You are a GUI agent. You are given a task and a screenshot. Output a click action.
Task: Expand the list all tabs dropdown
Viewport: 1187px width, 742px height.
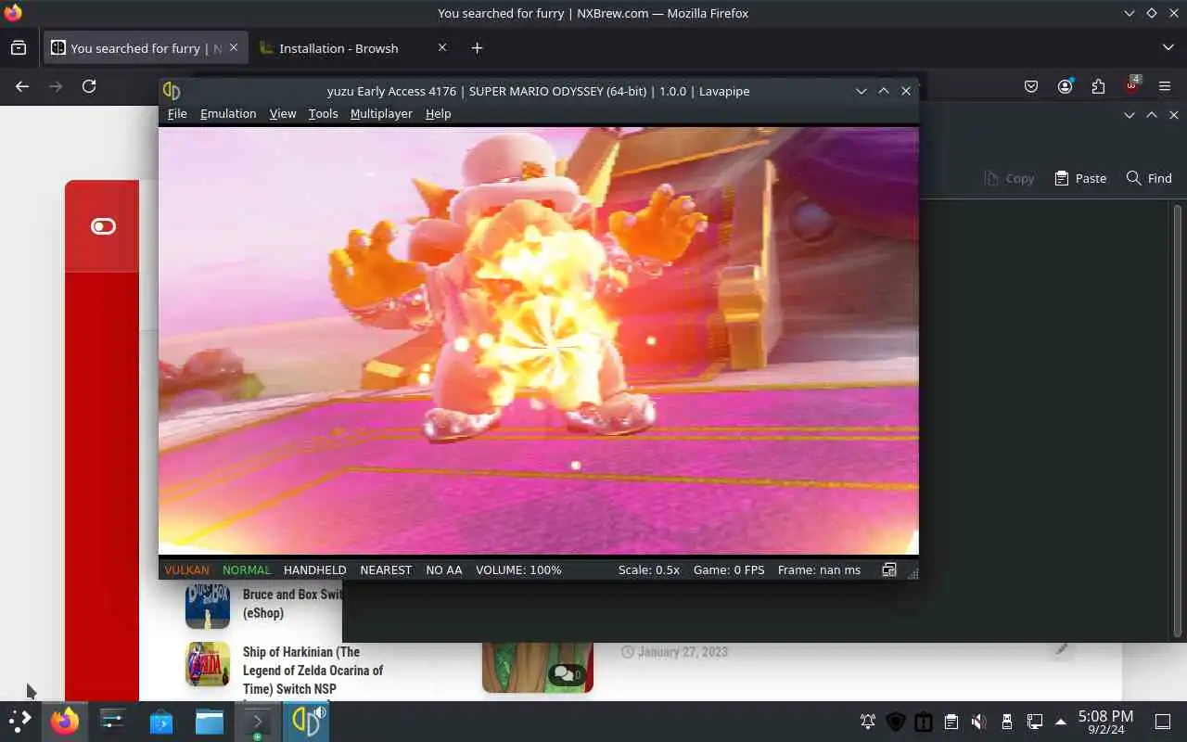[x=1168, y=47]
